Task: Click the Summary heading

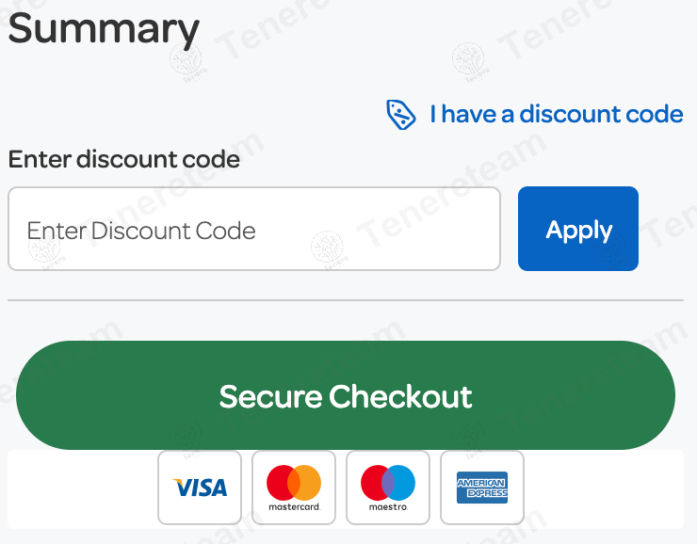Action: (x=104, y=28)
